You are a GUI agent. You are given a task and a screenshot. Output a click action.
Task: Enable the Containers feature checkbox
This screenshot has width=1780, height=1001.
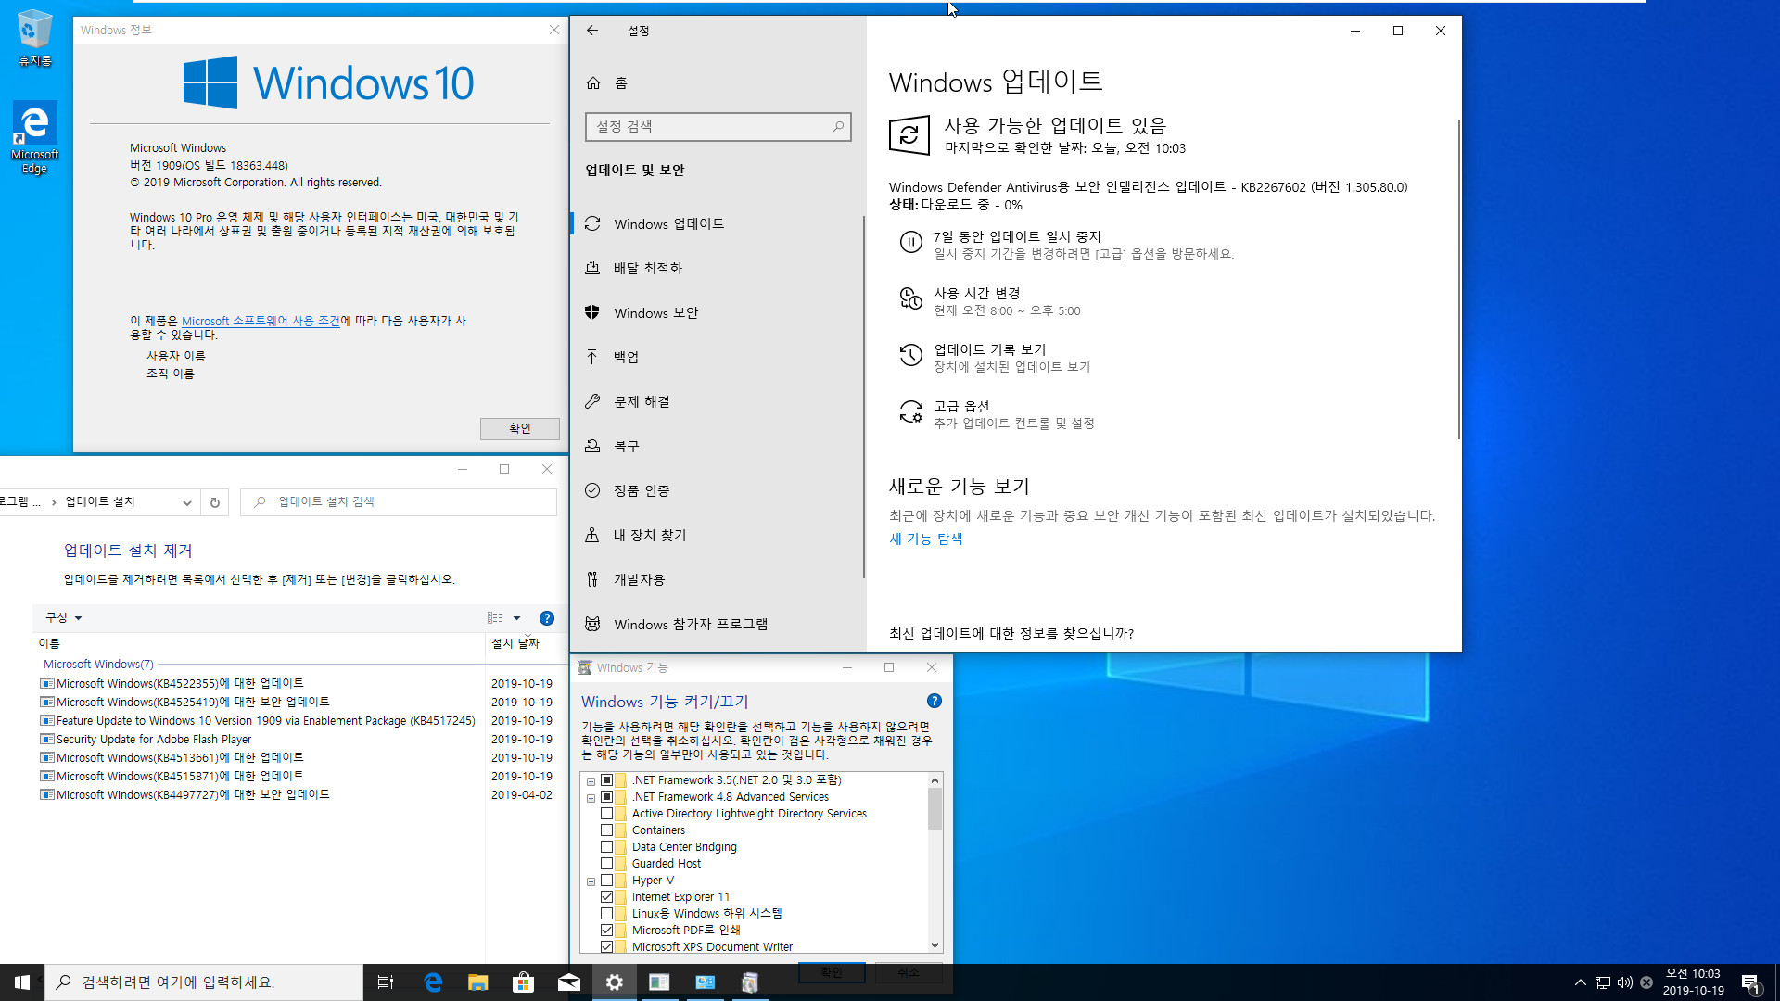[607, 830]
